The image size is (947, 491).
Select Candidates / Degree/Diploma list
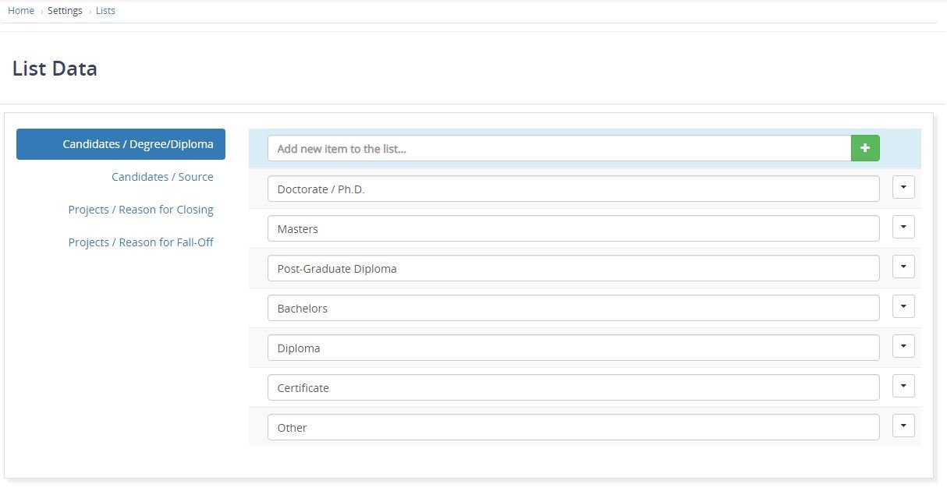pos(121,144)
